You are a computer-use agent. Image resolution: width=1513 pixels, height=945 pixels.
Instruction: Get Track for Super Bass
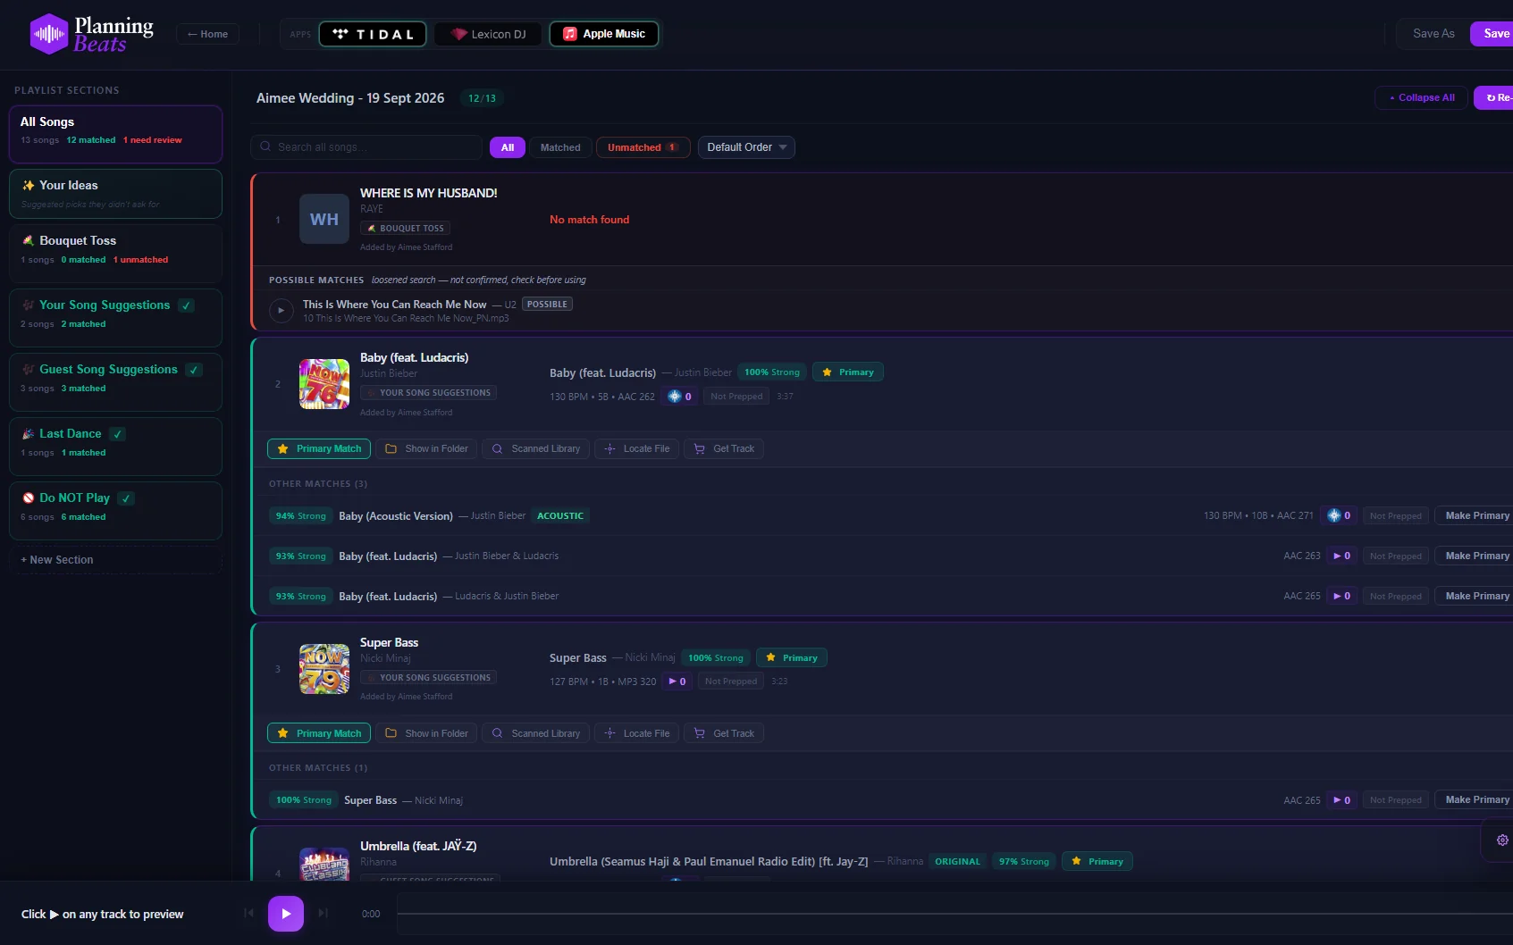(x=724, y=733)
